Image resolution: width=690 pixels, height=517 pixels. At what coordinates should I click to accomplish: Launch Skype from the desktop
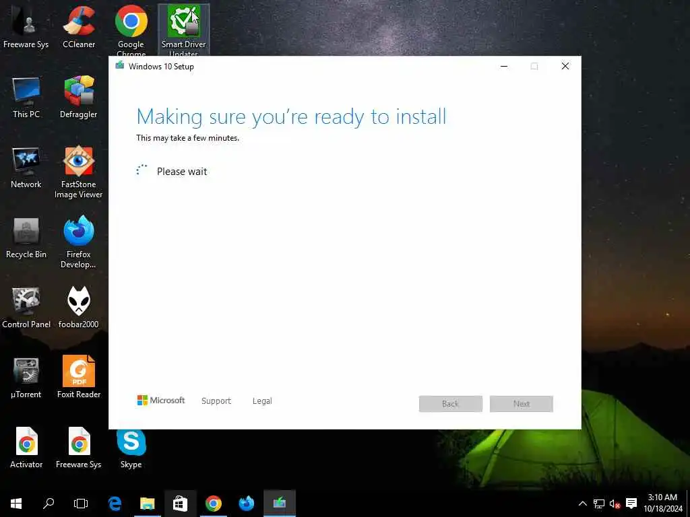tap(131, 448)
